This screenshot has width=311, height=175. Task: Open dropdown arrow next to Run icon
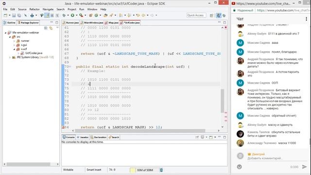(x=76, y=15)
